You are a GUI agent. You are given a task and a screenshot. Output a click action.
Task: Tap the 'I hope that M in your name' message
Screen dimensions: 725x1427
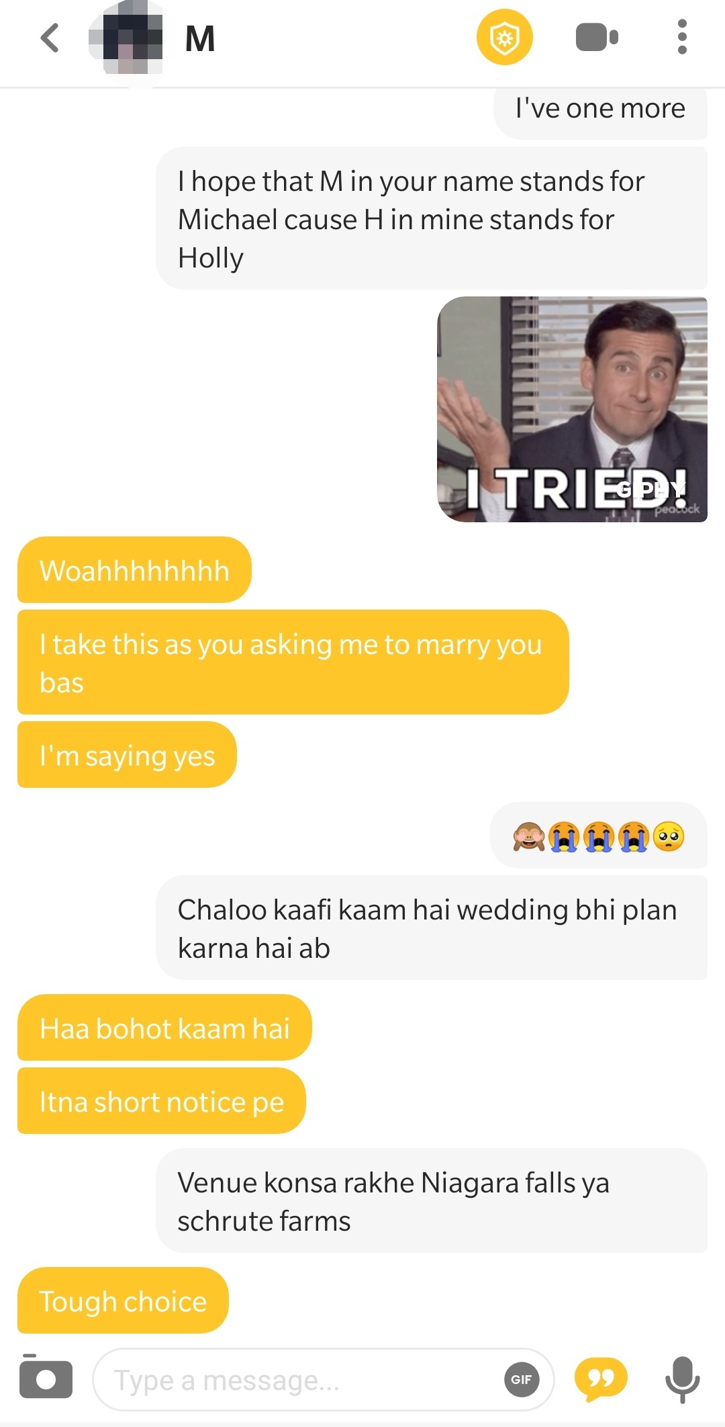[432, 218]
